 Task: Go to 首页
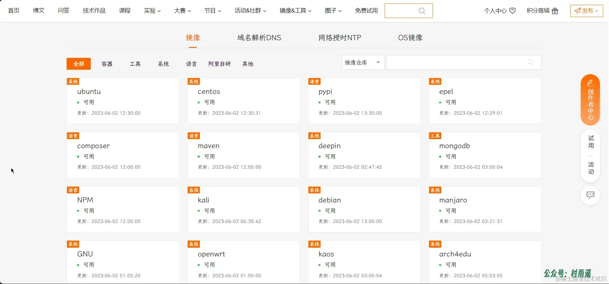pos(14,11)
